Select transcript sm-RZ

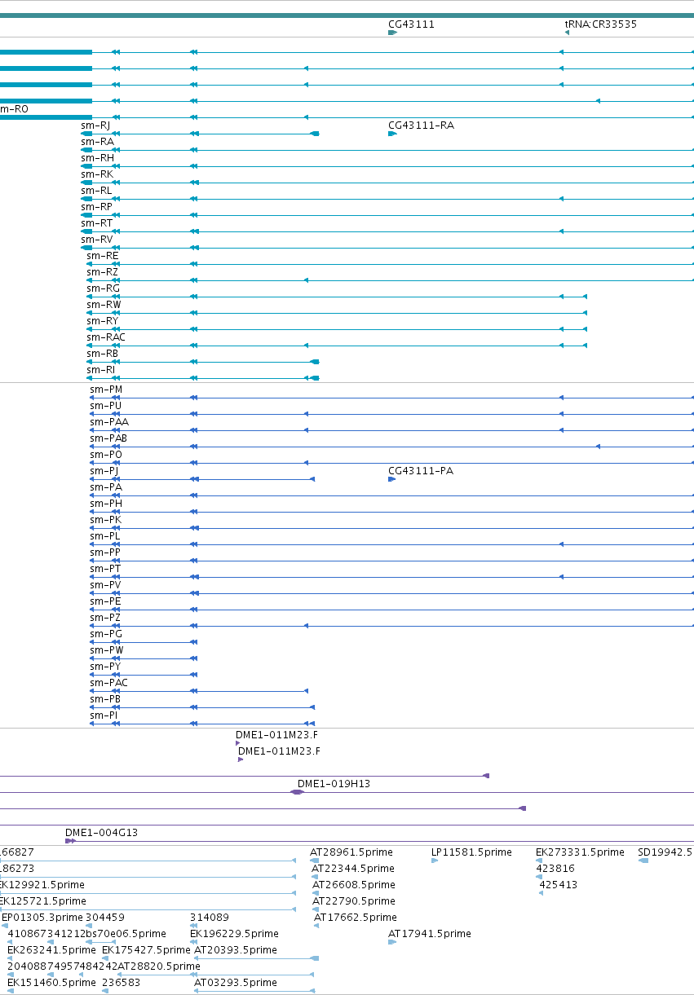(x=103, y=272)
